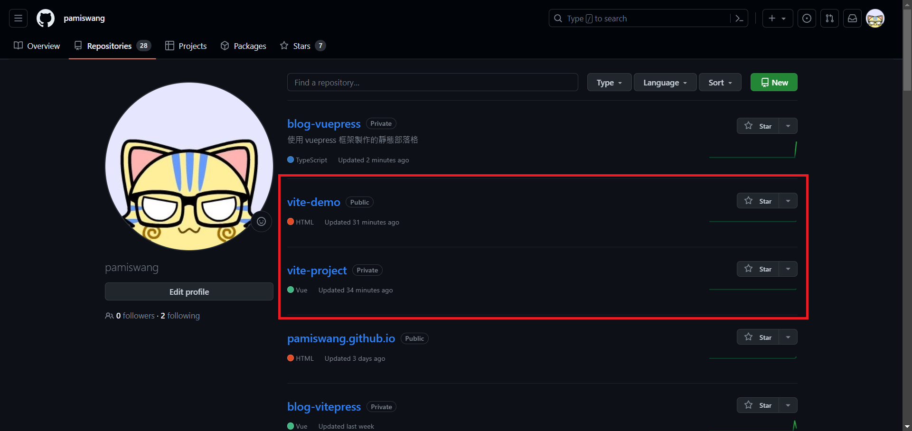912x431 pixels.
Task: Open the blog-vuepress repository
Action: (324, 124)
